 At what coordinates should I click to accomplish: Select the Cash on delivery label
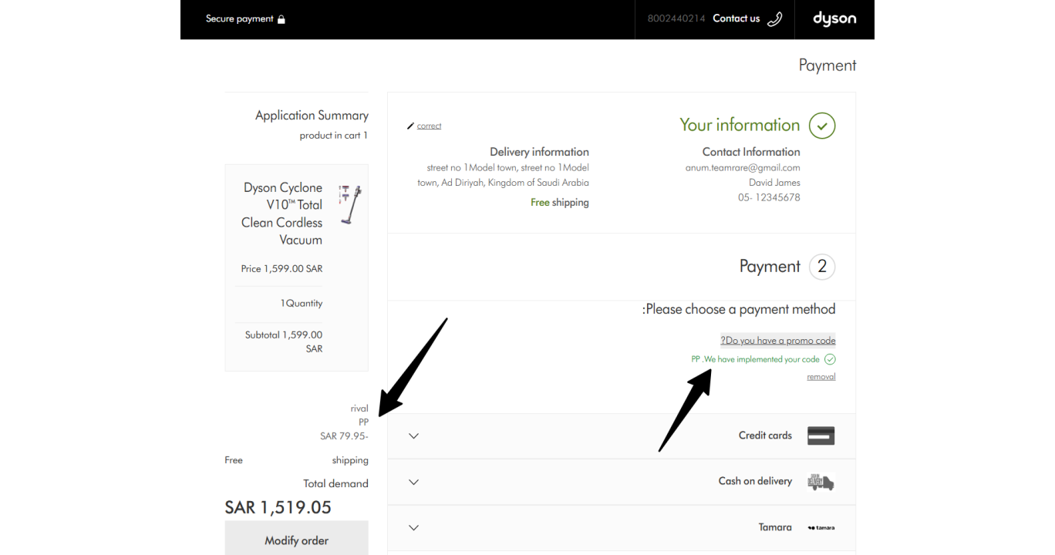point(755,481)
